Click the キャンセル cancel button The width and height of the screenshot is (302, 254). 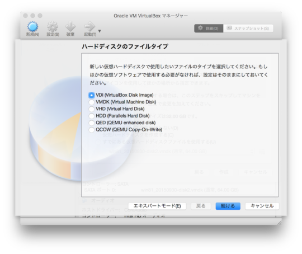point(262,206)
